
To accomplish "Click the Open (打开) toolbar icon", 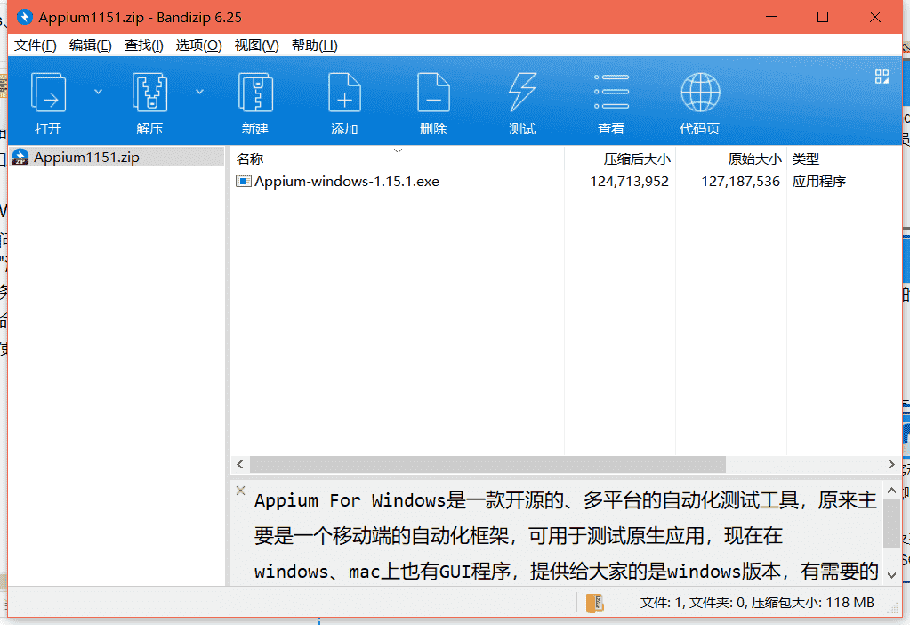I will pyautogui.click(x=47, y=93).
